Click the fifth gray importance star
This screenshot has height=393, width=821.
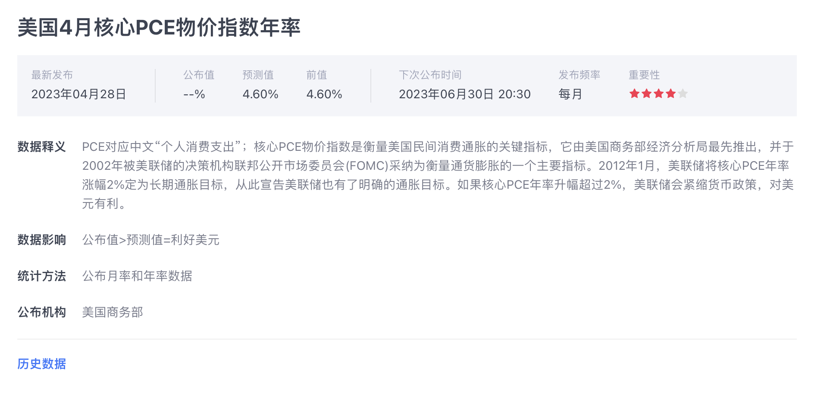tap(683, 94)
